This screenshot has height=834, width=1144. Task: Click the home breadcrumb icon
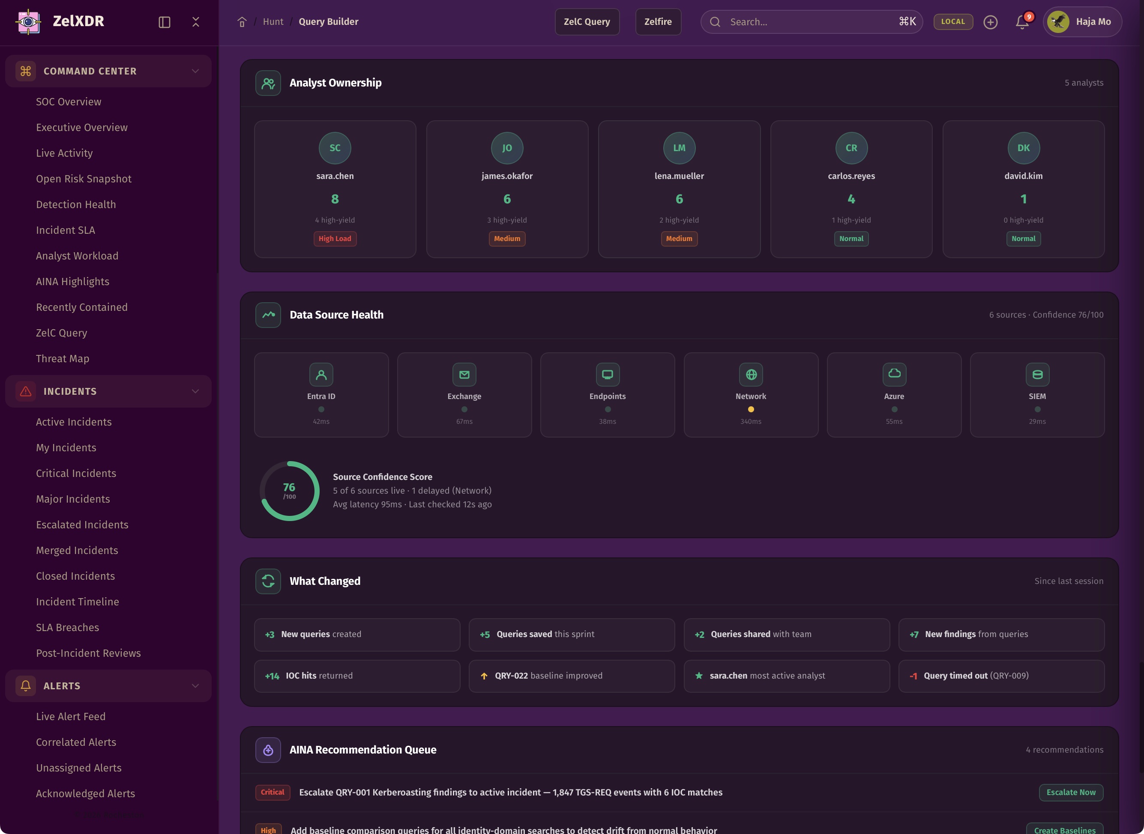pos(242,22)
